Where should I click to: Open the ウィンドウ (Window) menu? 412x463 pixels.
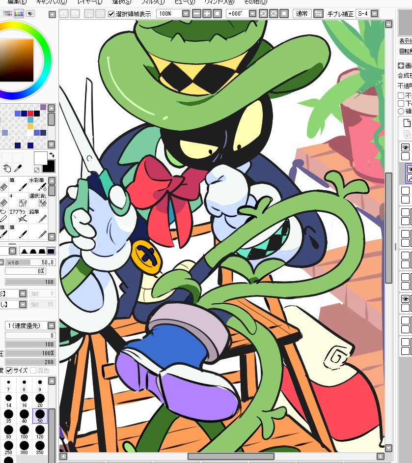[x=220, y=2]
